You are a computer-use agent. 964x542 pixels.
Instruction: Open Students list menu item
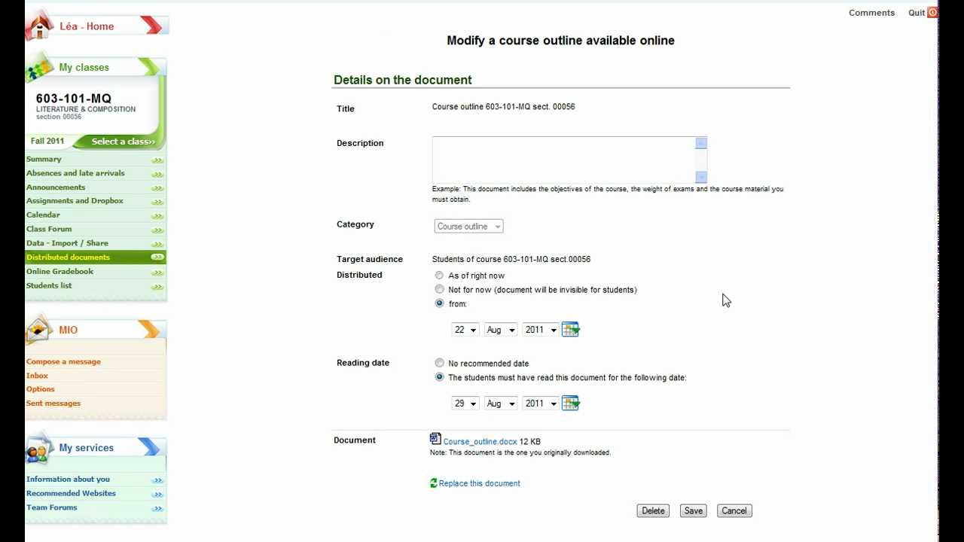(49, 286)
